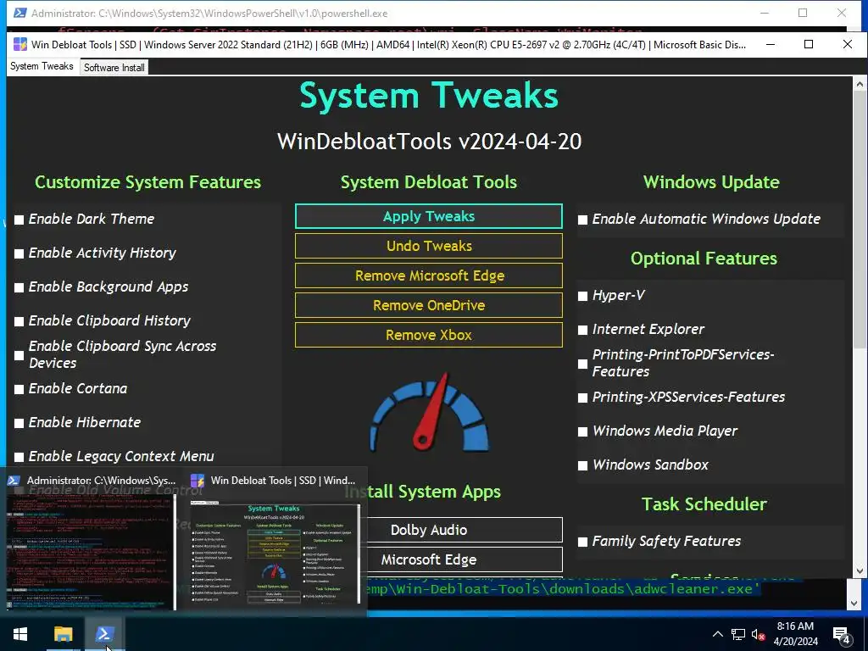The width and height of the screenshot is (868, 651).
Task: Click the Remove OneDrive button
Action: point(428,305)
